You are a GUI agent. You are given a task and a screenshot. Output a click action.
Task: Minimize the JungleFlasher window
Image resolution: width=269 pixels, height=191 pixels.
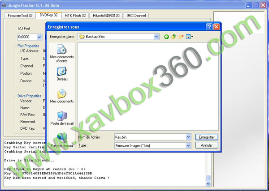248,5
